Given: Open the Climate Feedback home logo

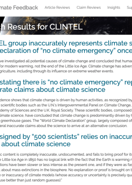Looking at the screenshot, I should [19, 8].
